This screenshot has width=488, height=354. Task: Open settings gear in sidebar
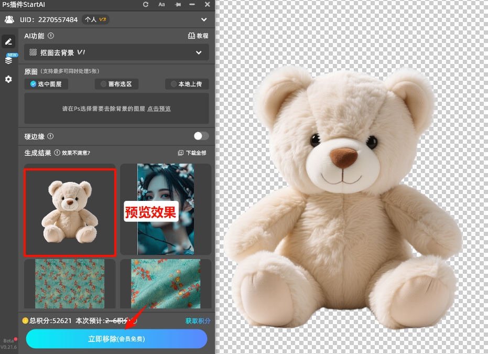[x=8, y=79]
